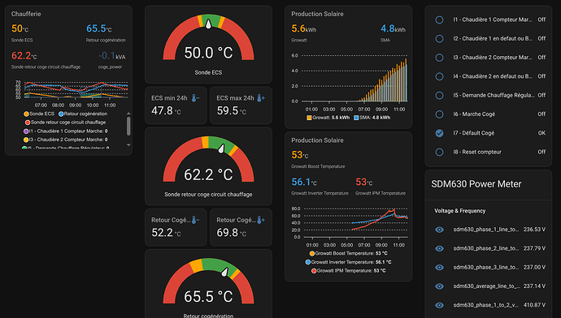This screenshot has height=318, width=561.
Task: Click the -0.1 kVA coge_power value
Action: [111, 56]
